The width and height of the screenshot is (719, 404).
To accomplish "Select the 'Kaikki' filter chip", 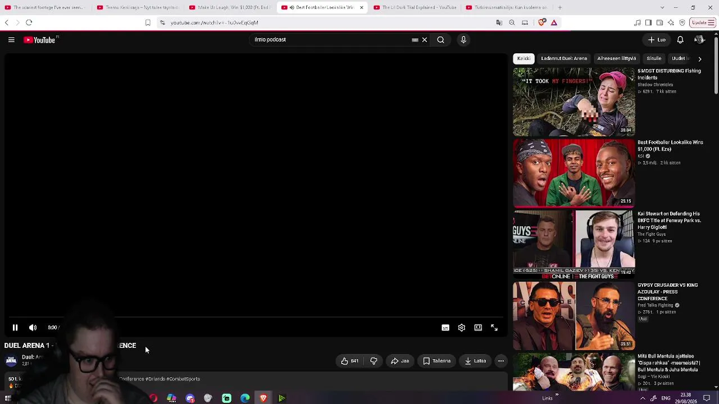I will point(524,58).
